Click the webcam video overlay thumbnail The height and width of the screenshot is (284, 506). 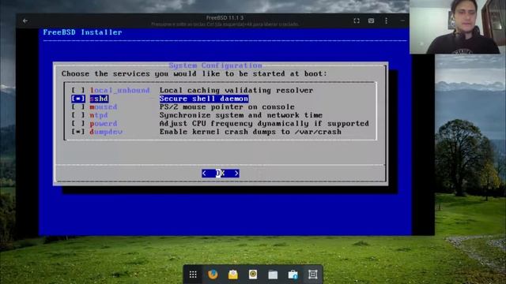(x=458, y=27)
